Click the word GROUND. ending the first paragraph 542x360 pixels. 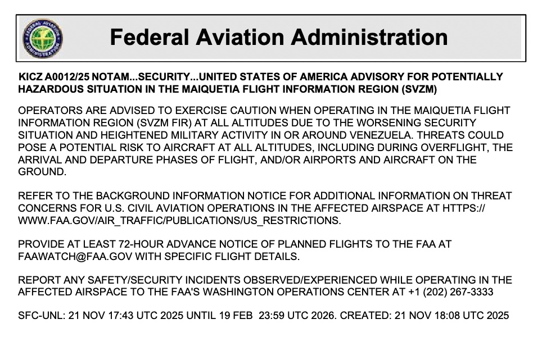(x=42, y=172)
